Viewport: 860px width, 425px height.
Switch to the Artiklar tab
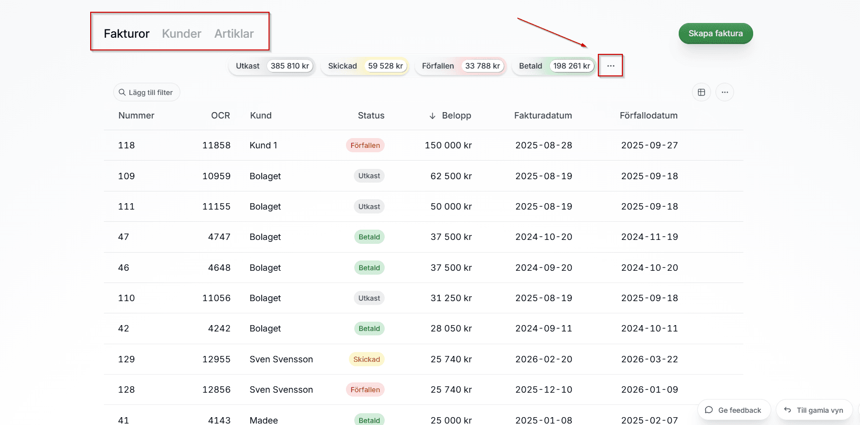(x=234, y=34)
